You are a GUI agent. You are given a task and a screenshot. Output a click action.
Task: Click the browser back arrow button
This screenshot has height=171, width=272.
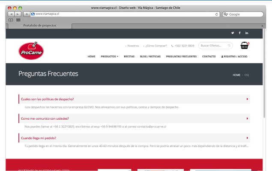12,14
